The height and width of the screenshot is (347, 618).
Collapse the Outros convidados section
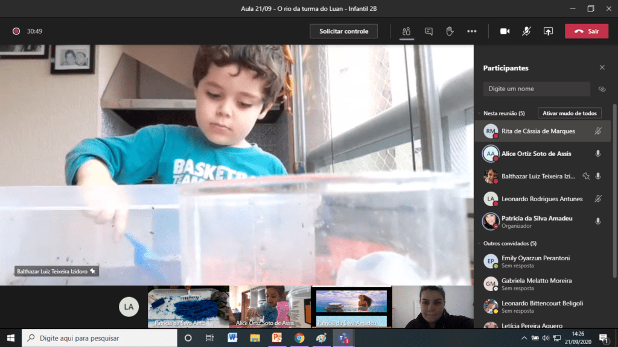(479, 243)
